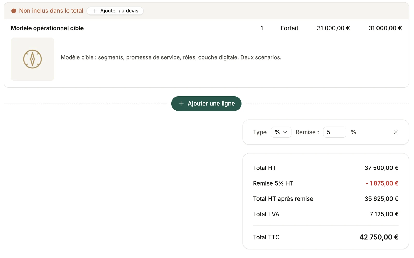Open the discount Type dropdown
Viewport: 414px width, 258px height.
click(281, 132)
